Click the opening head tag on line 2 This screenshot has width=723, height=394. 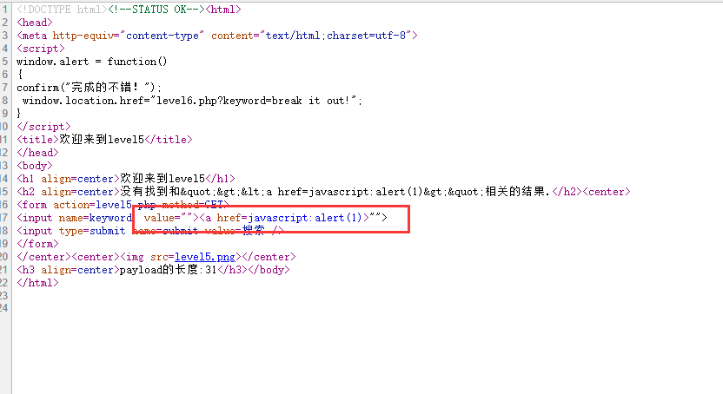coord(35,23)
